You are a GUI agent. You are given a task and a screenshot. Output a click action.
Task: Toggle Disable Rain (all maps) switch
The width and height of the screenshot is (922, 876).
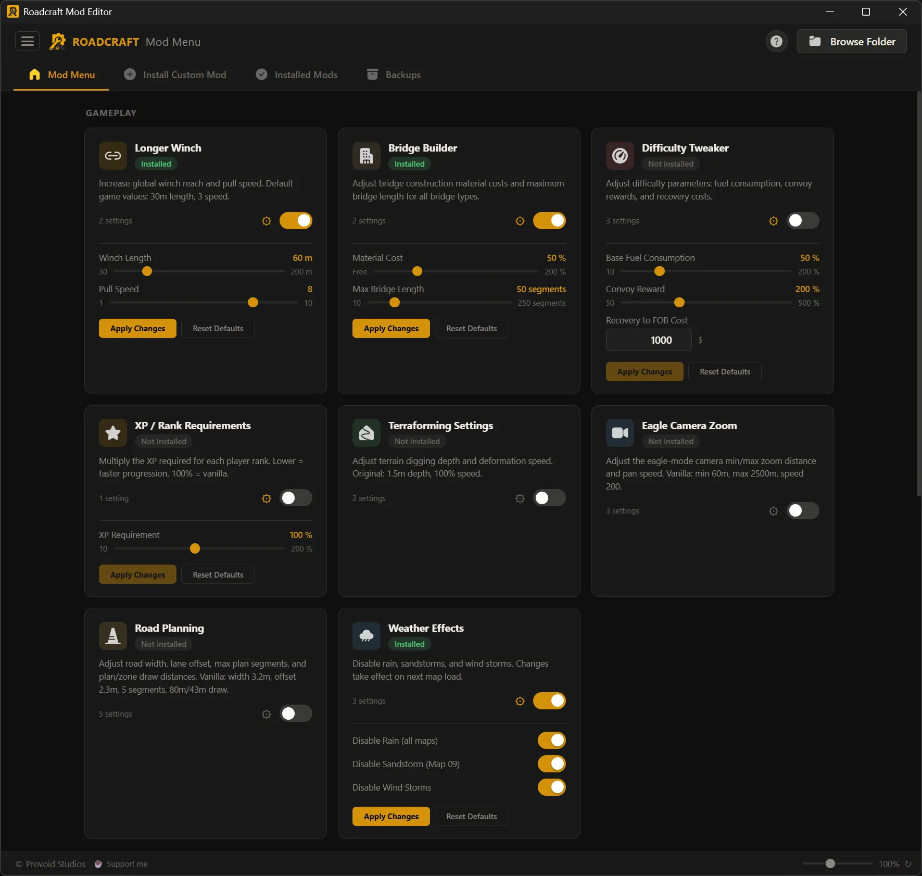[x=552, y=740]
